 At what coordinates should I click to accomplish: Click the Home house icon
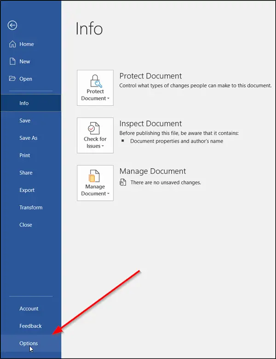click(12, 44)
